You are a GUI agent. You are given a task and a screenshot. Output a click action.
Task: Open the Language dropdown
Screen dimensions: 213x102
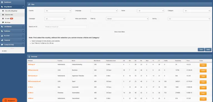coord(104,11)
